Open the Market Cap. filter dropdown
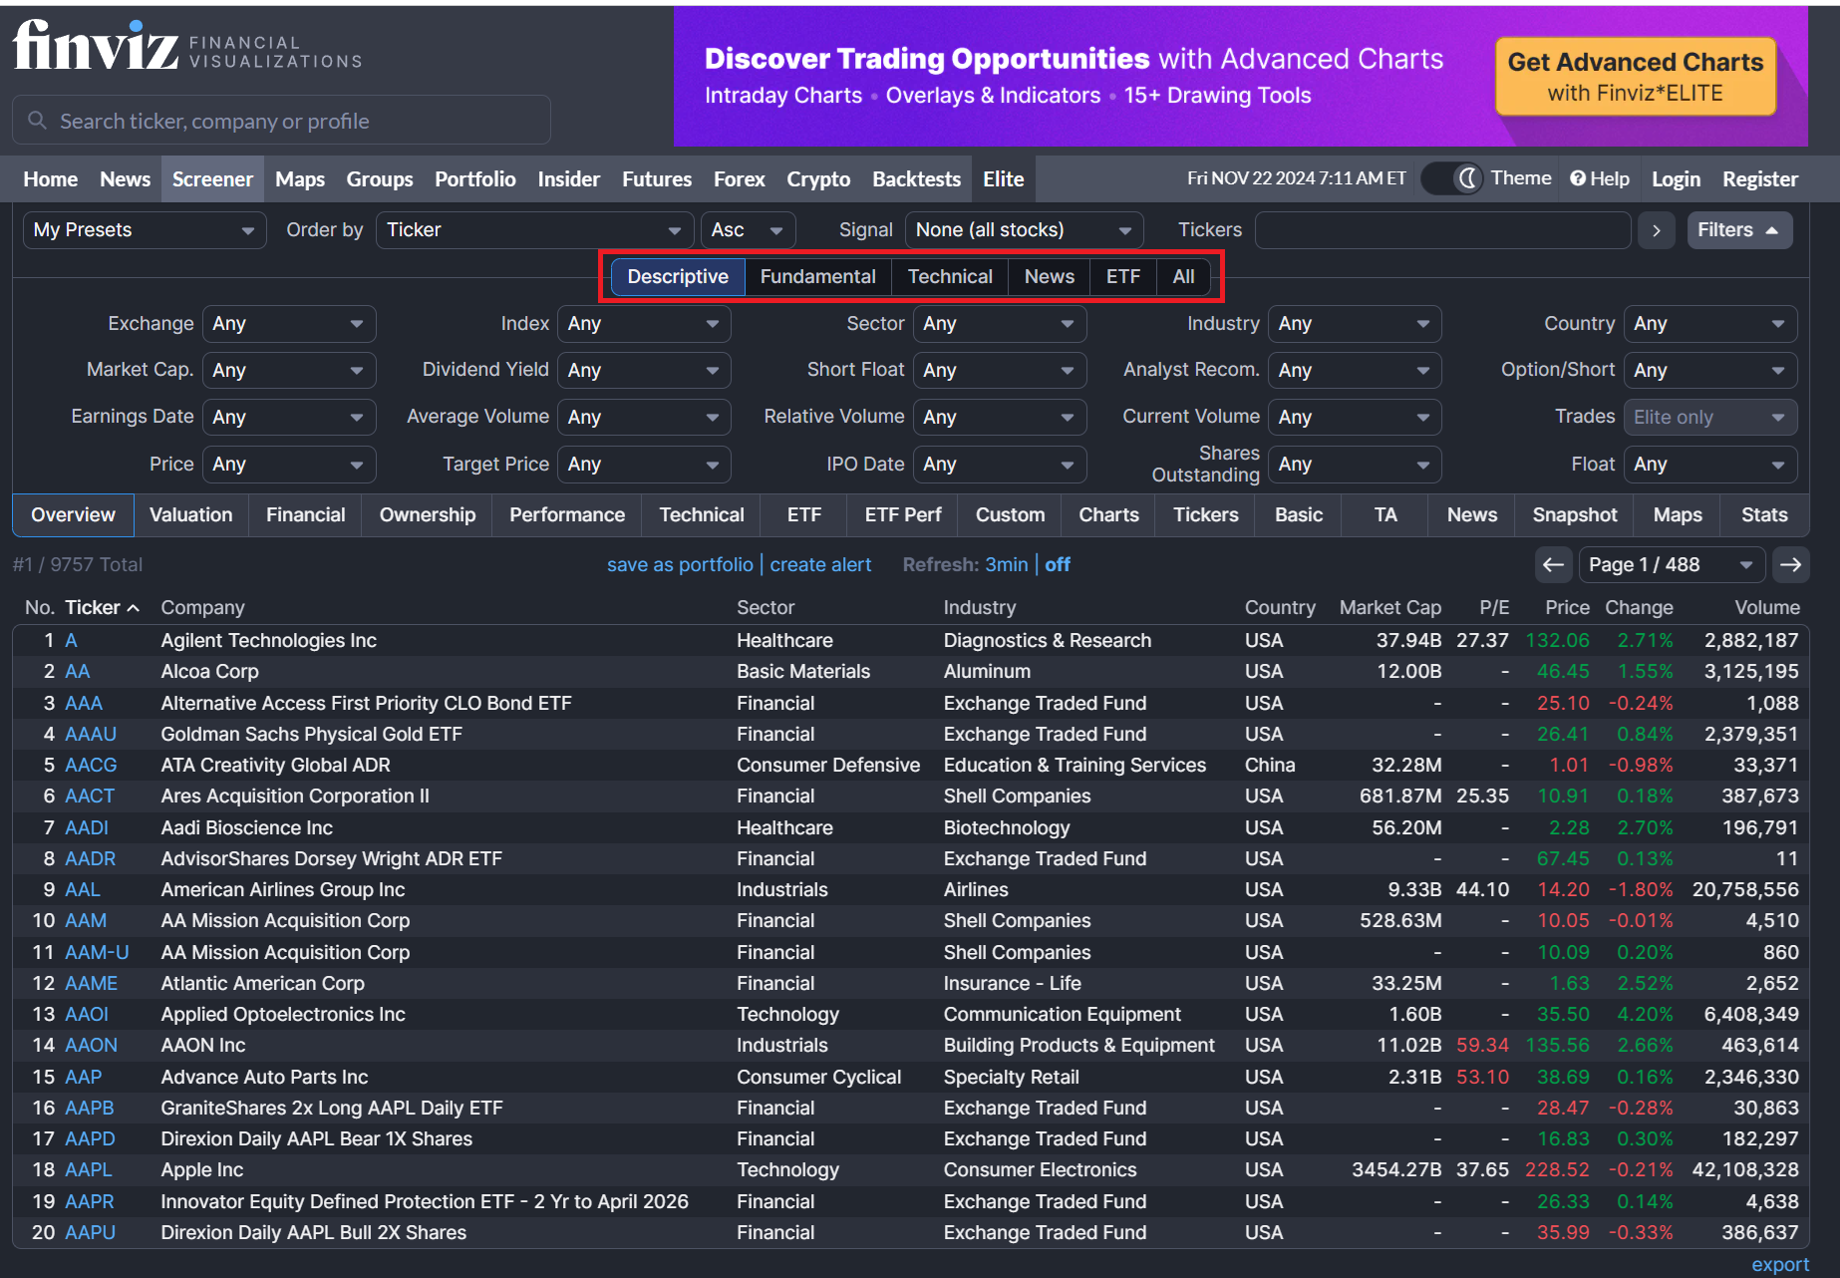Image resolution: width=1840 pixels, height=1278 pixels. point(289,371)
